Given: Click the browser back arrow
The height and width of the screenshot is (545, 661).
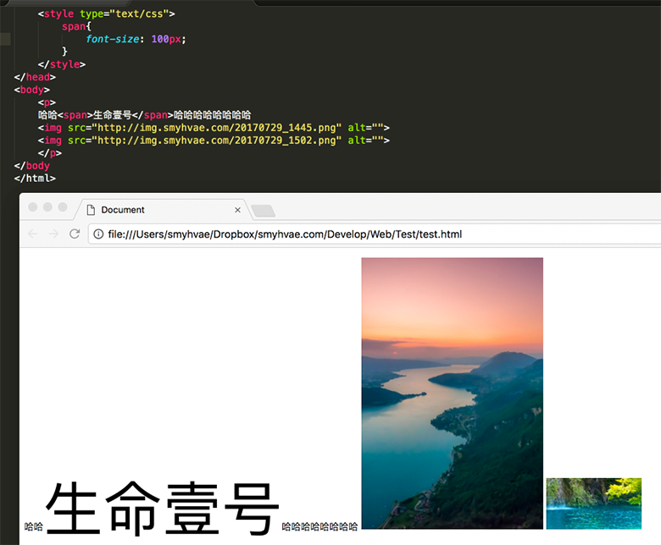Looking at the screenshot, I should [x=33, y=234].
